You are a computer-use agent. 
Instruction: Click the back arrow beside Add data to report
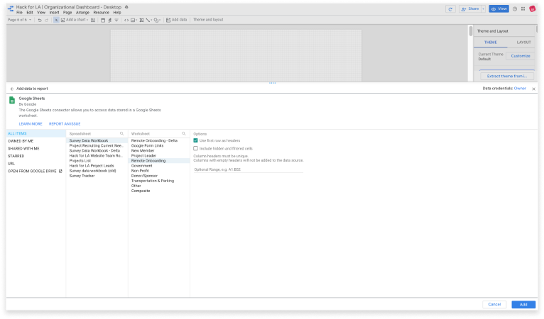[11, 89]
